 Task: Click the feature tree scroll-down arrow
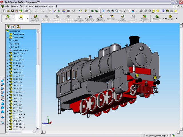tap(38, 129)
